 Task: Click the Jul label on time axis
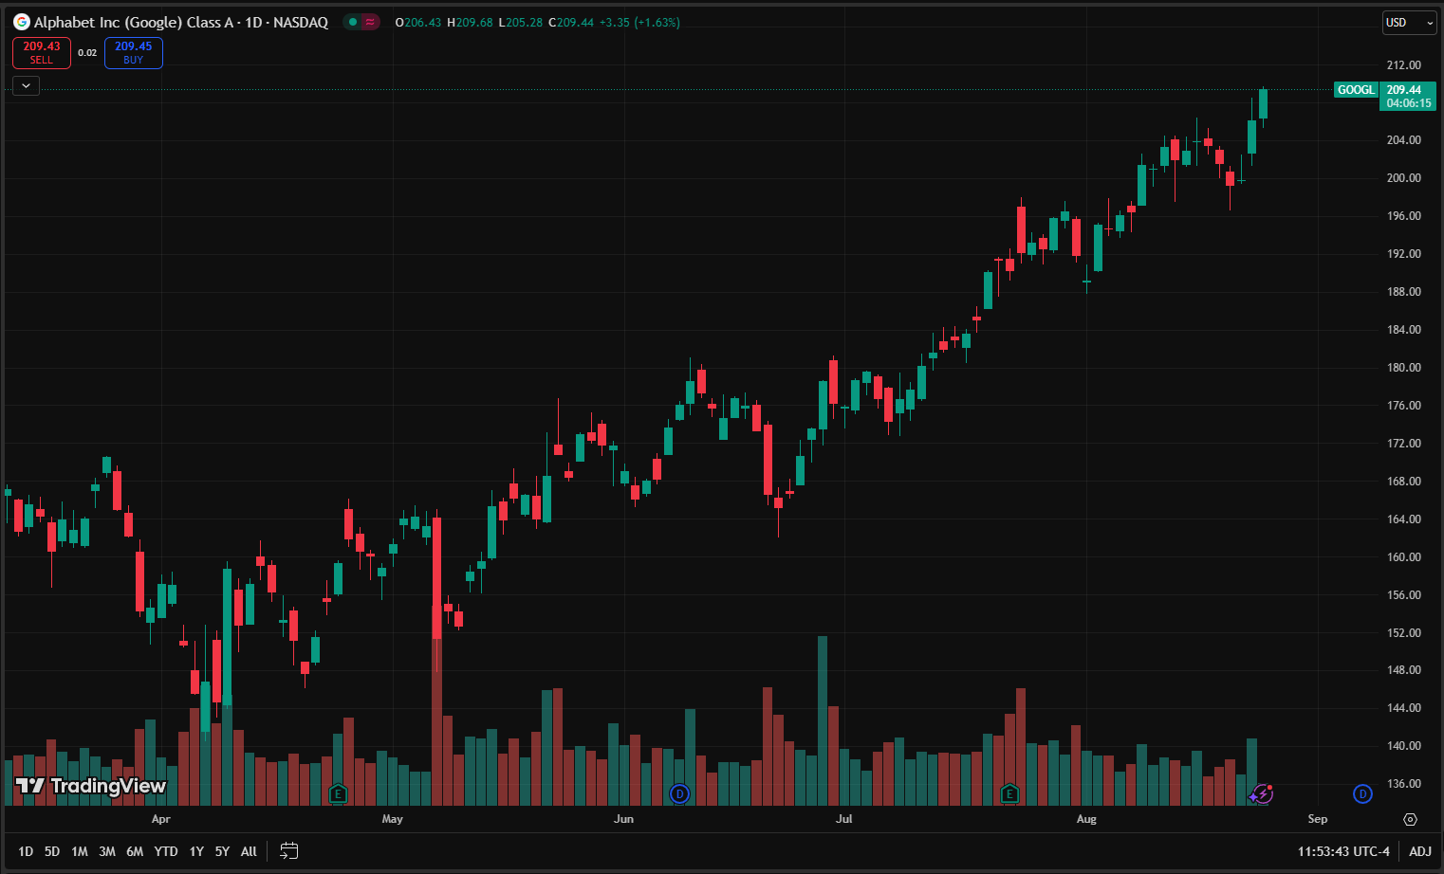(843, 819)
